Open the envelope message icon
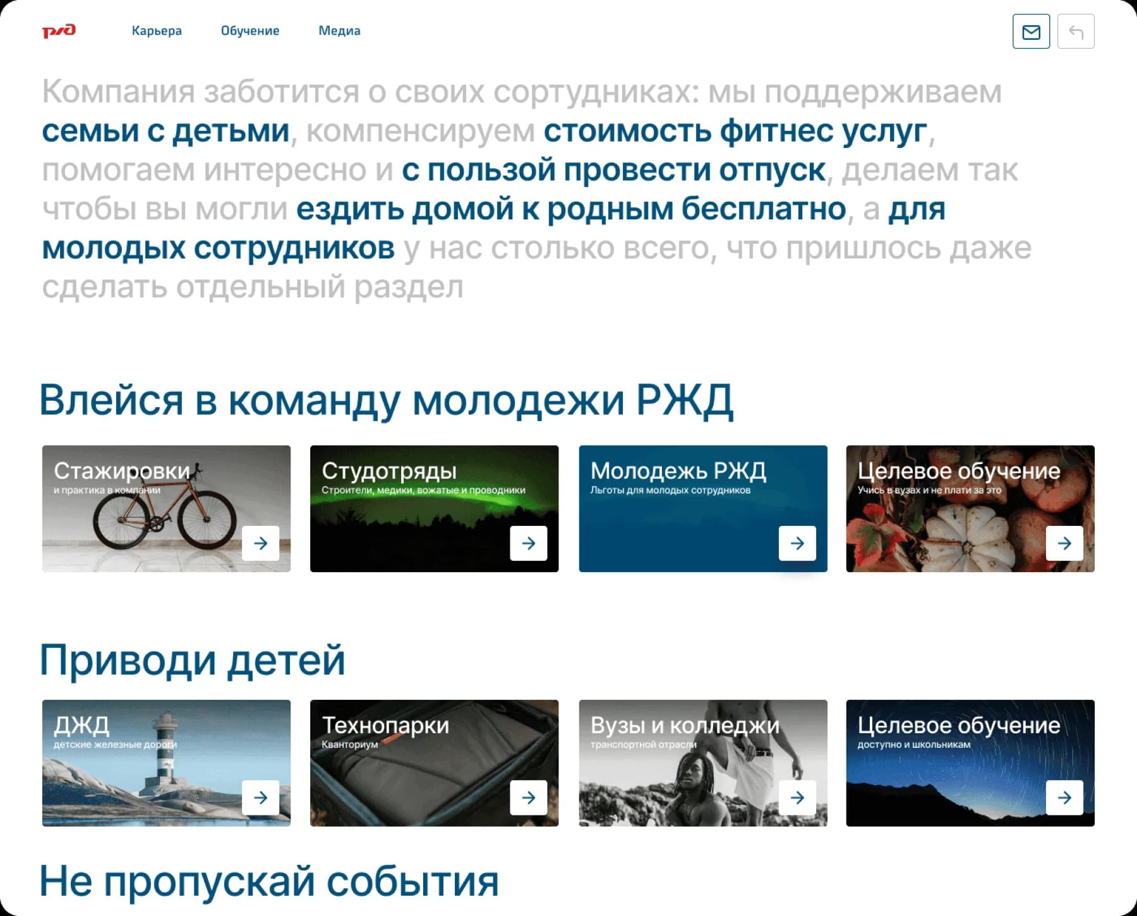Screen dimensions: 1137x916 click(1031, 31)
